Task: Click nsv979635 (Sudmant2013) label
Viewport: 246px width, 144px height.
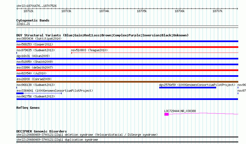Action: pyautogui.click(x=36, y=50)
